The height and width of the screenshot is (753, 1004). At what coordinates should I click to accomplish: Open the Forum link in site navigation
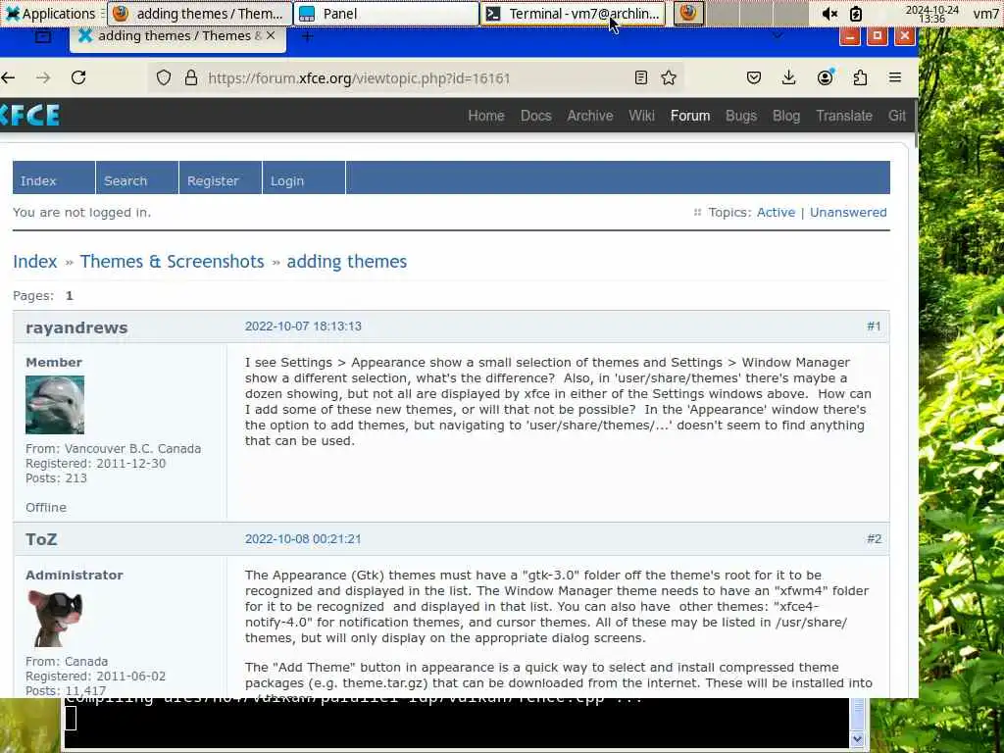(x=690, y=116)
